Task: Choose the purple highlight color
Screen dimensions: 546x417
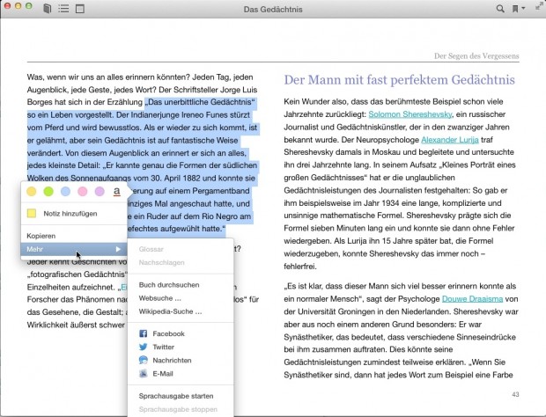Action: pos(100,191)
